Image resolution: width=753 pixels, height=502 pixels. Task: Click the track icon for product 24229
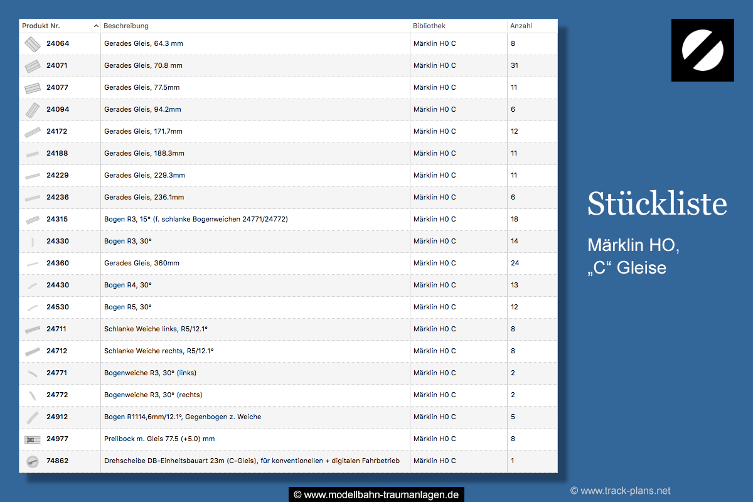tap(32, 176)
